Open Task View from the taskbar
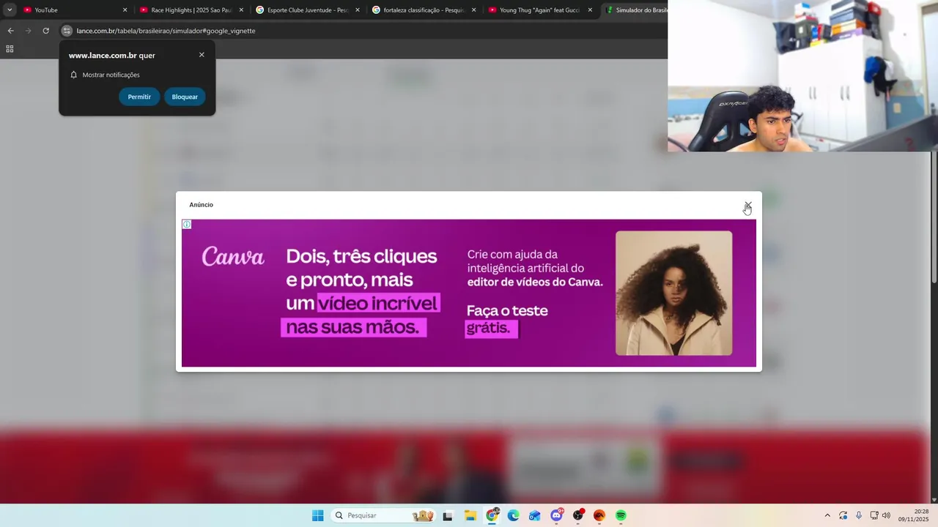This screenshot has height=527, width=938. point(448,515)
